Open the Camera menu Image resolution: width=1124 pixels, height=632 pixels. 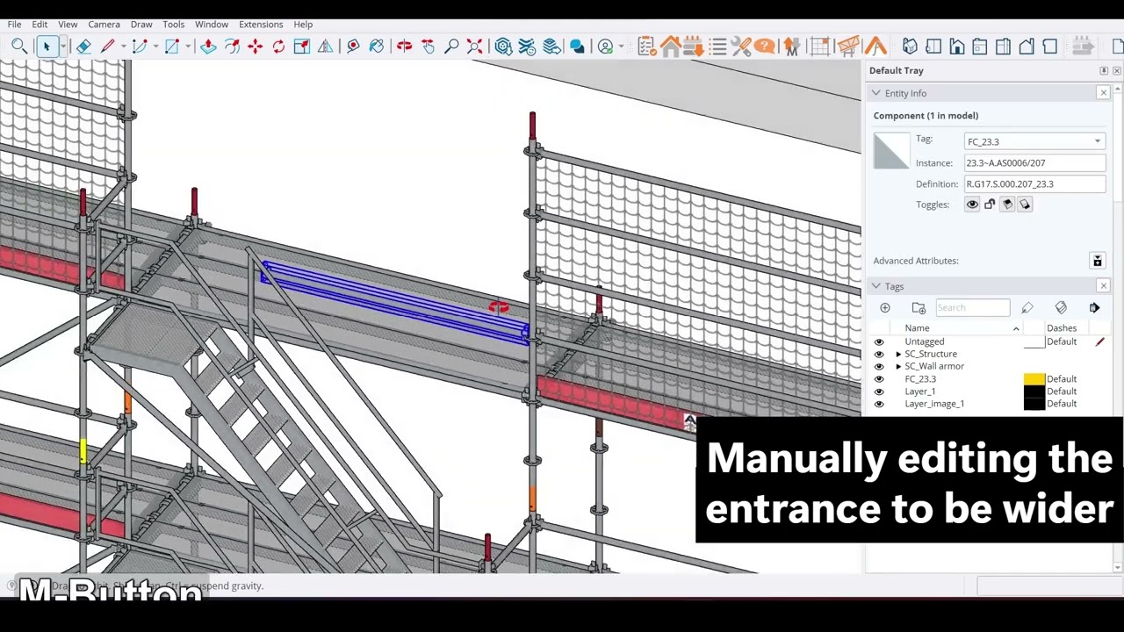(104, 25)
